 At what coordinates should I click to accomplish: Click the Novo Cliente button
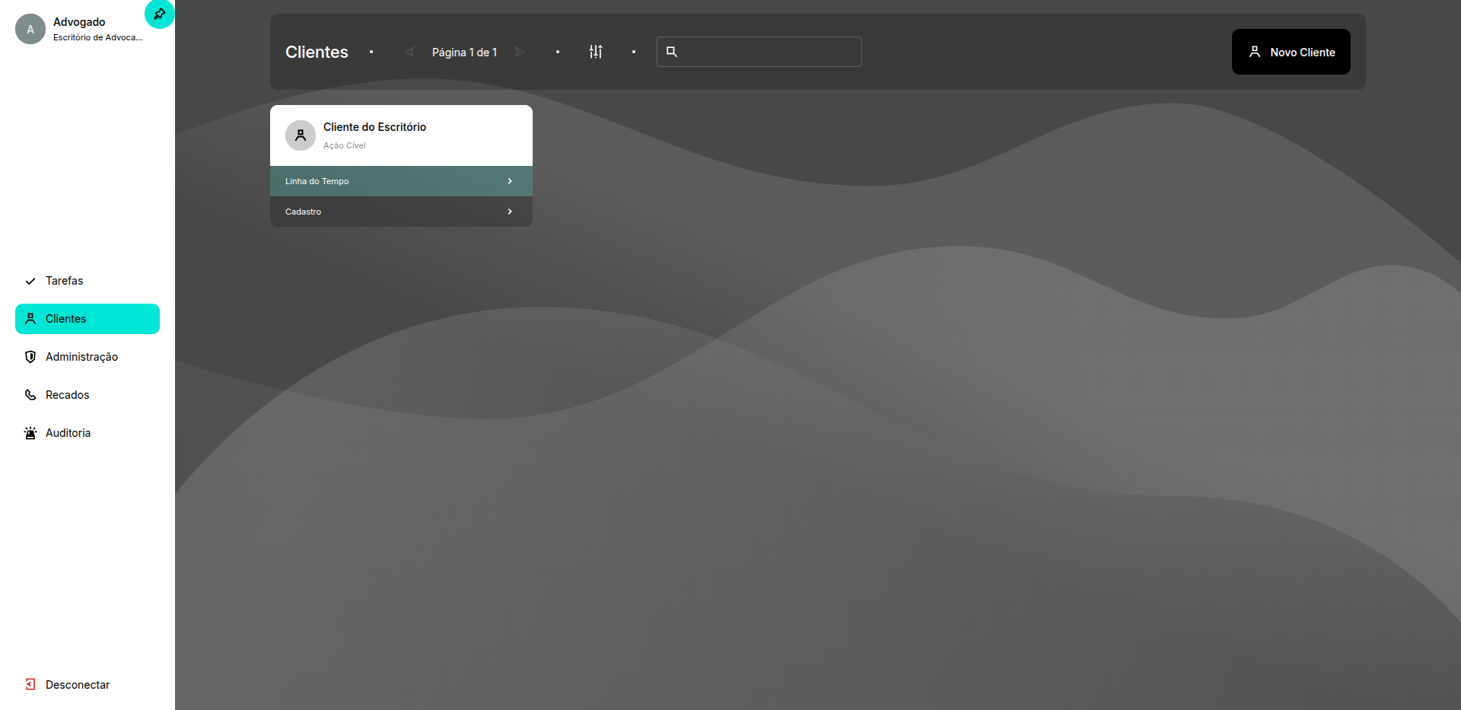(x=1291, y=52)
